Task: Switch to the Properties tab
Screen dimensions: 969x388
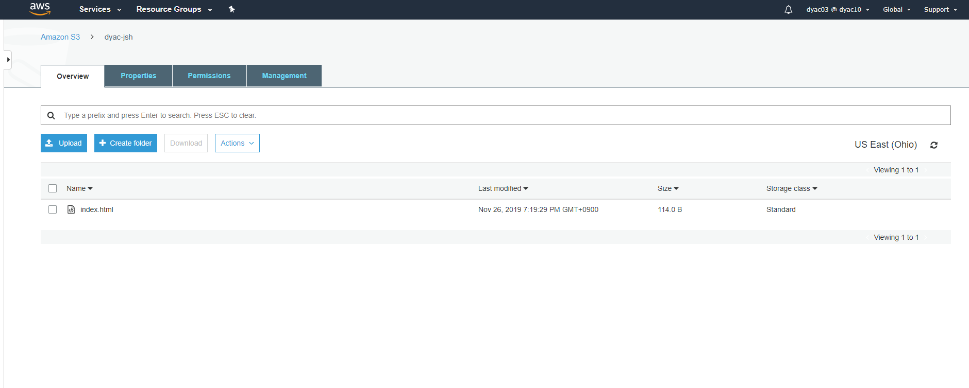Action: click(139, 76)
